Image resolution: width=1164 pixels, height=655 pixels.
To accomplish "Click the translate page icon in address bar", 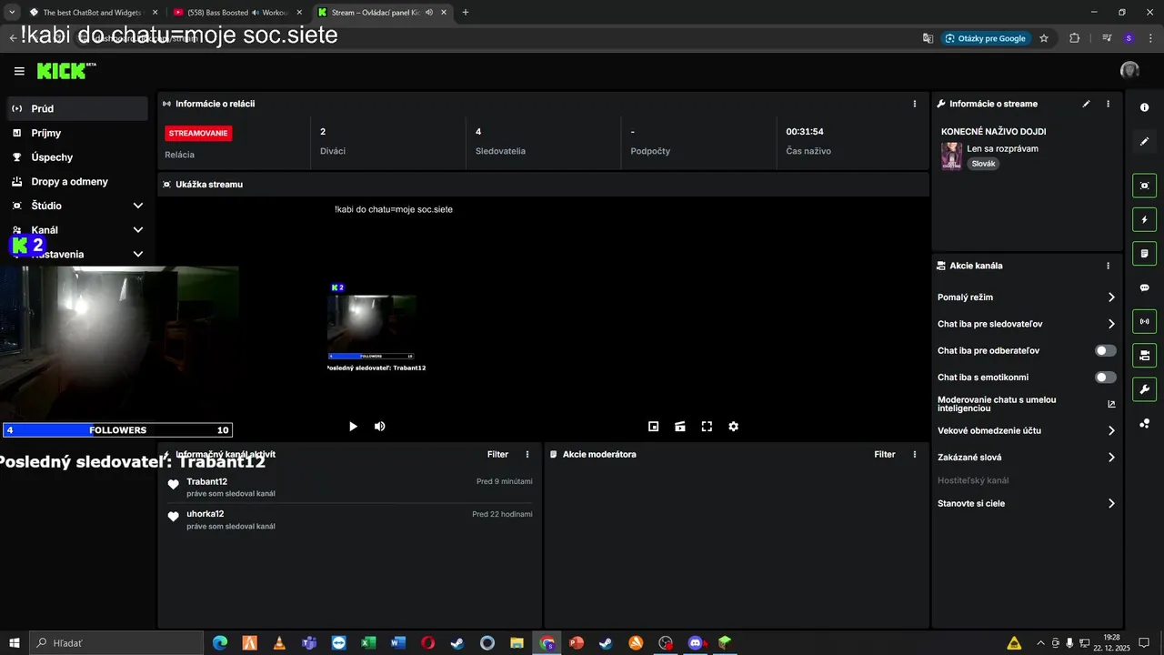I will coord(928,38).
